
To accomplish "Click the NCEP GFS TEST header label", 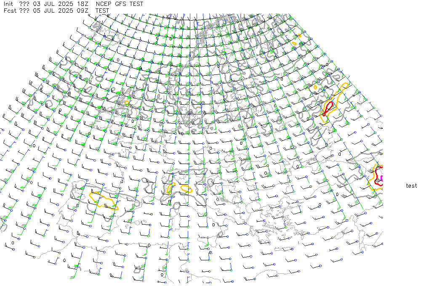I will pyautogui.click(x=120, y=4).
